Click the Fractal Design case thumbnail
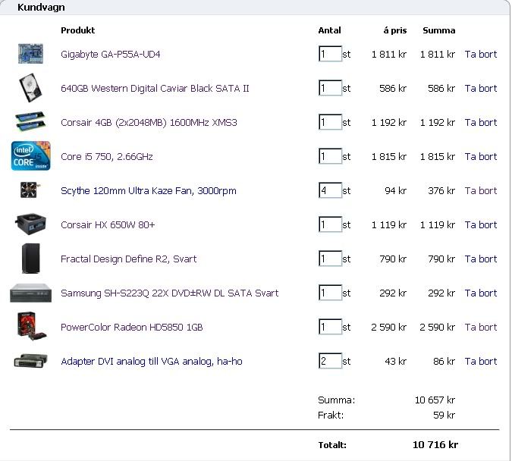The height and width of the screenshot is (461, 512). [31, 259]
